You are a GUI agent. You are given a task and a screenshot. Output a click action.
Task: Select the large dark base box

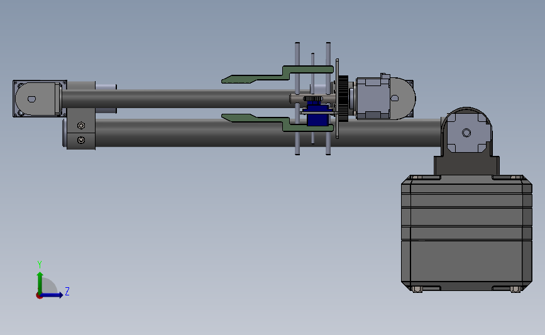click(x=466, y=233)
